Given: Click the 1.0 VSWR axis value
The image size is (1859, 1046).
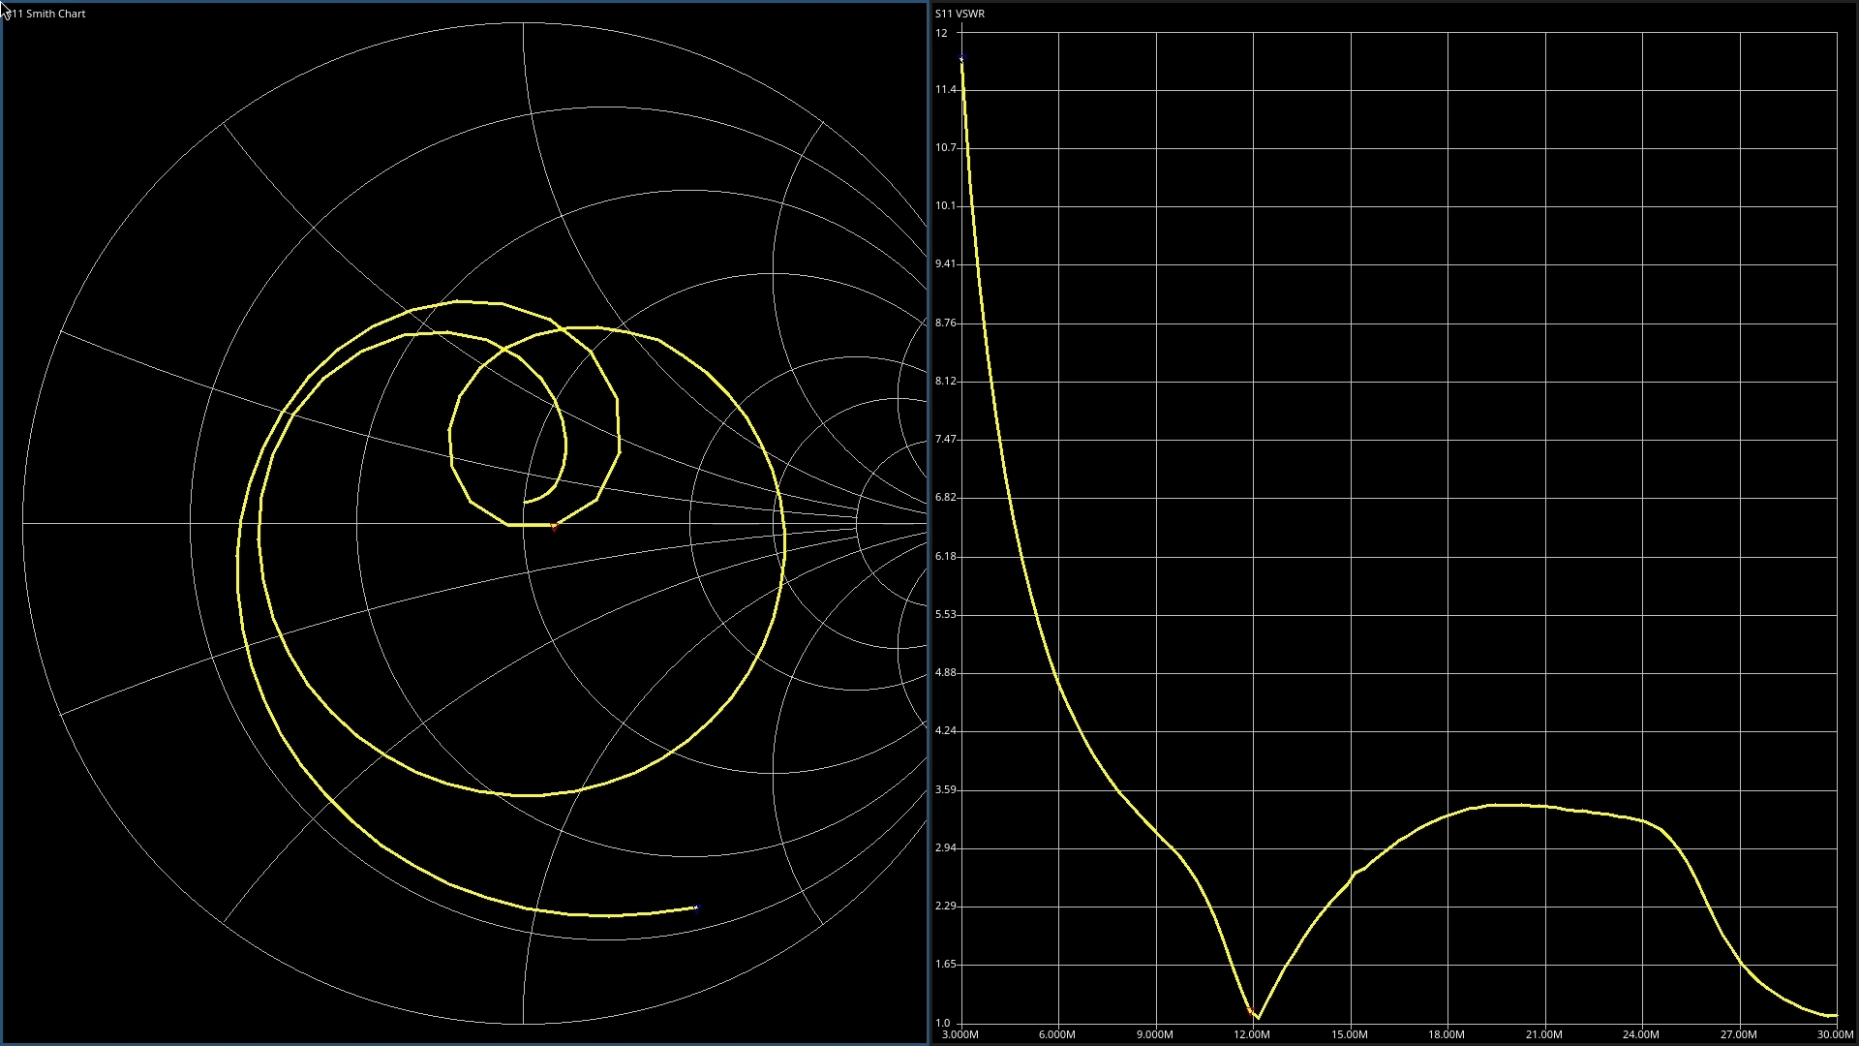Looking at the screenshot, I should coord(942,1023).
